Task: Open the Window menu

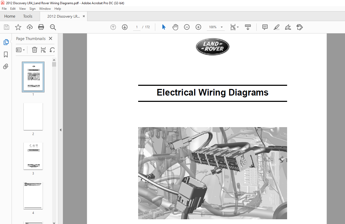Action: pyautogui.click(x=45, y=9)
